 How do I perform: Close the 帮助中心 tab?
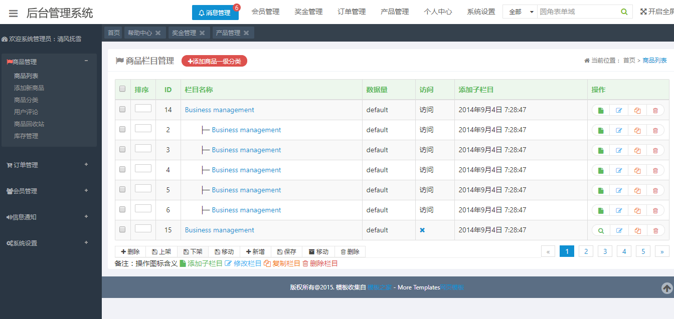point(158,33)
